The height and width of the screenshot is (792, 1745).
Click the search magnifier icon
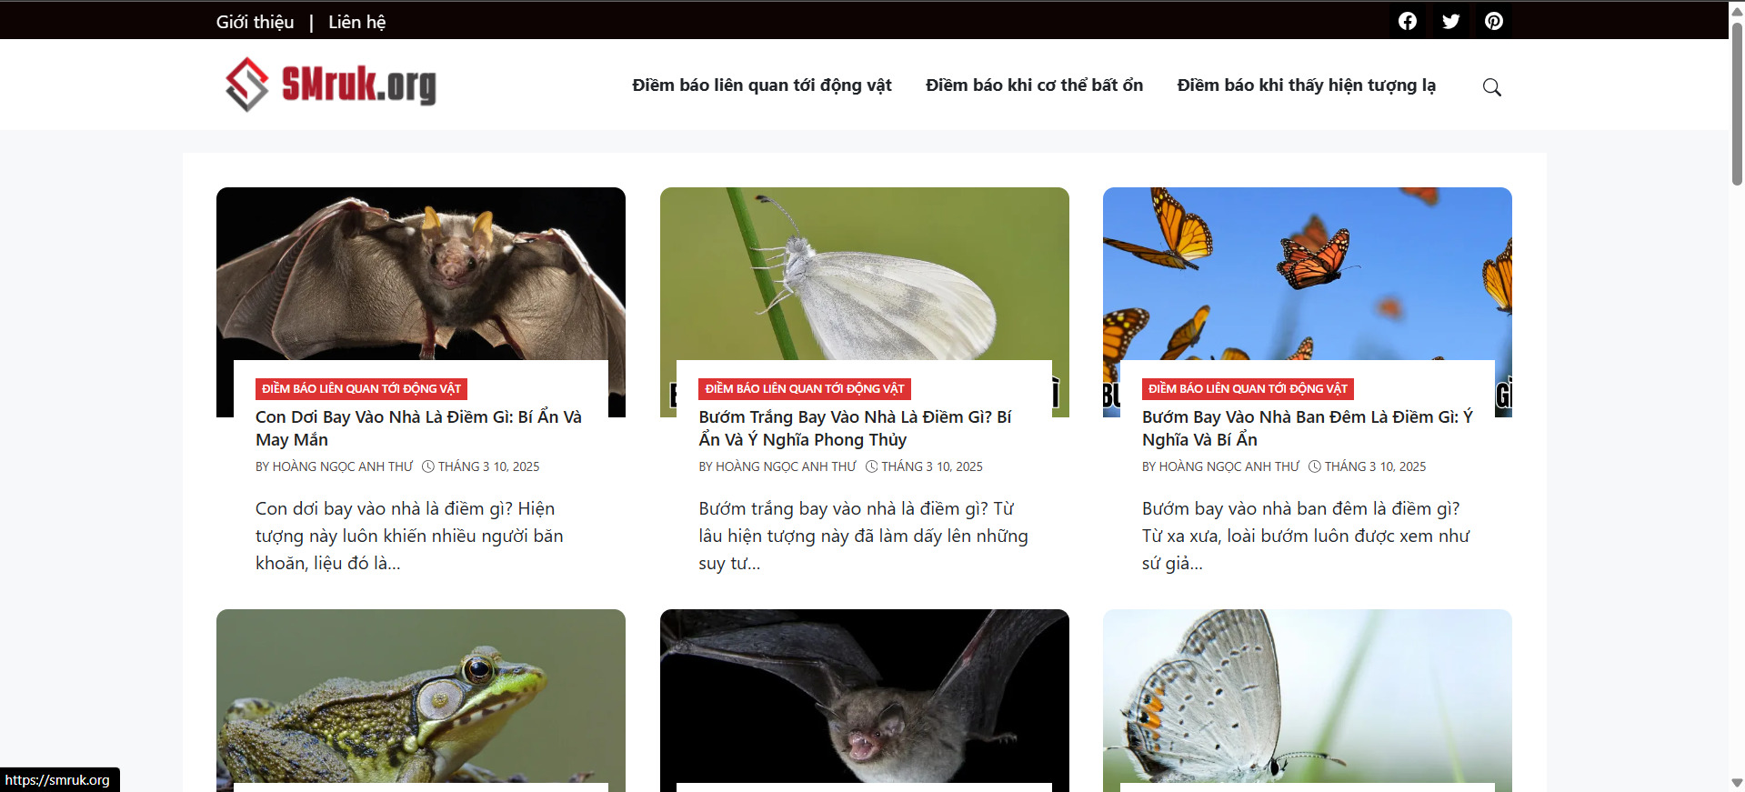[1491, 86]
